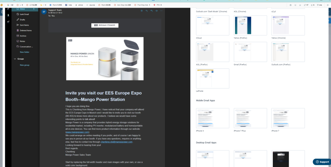Click the Drafts pencil icon
The height and width of the screenshot is (167, 331).
(x=18, y=20)
